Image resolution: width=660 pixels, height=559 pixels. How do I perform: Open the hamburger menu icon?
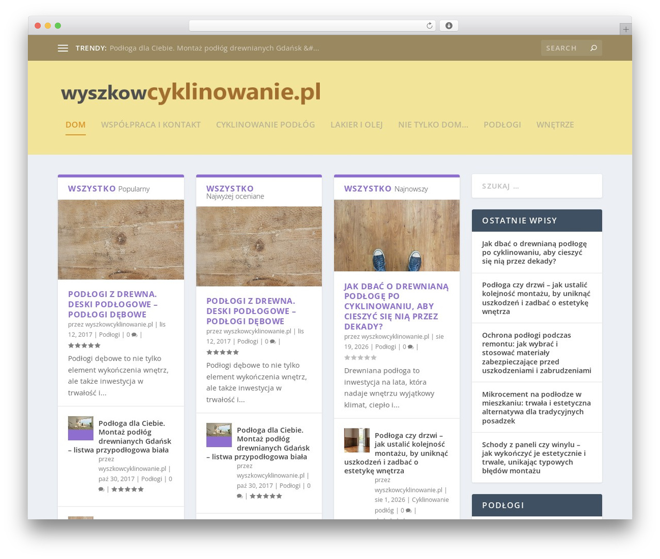click(63, 48)
